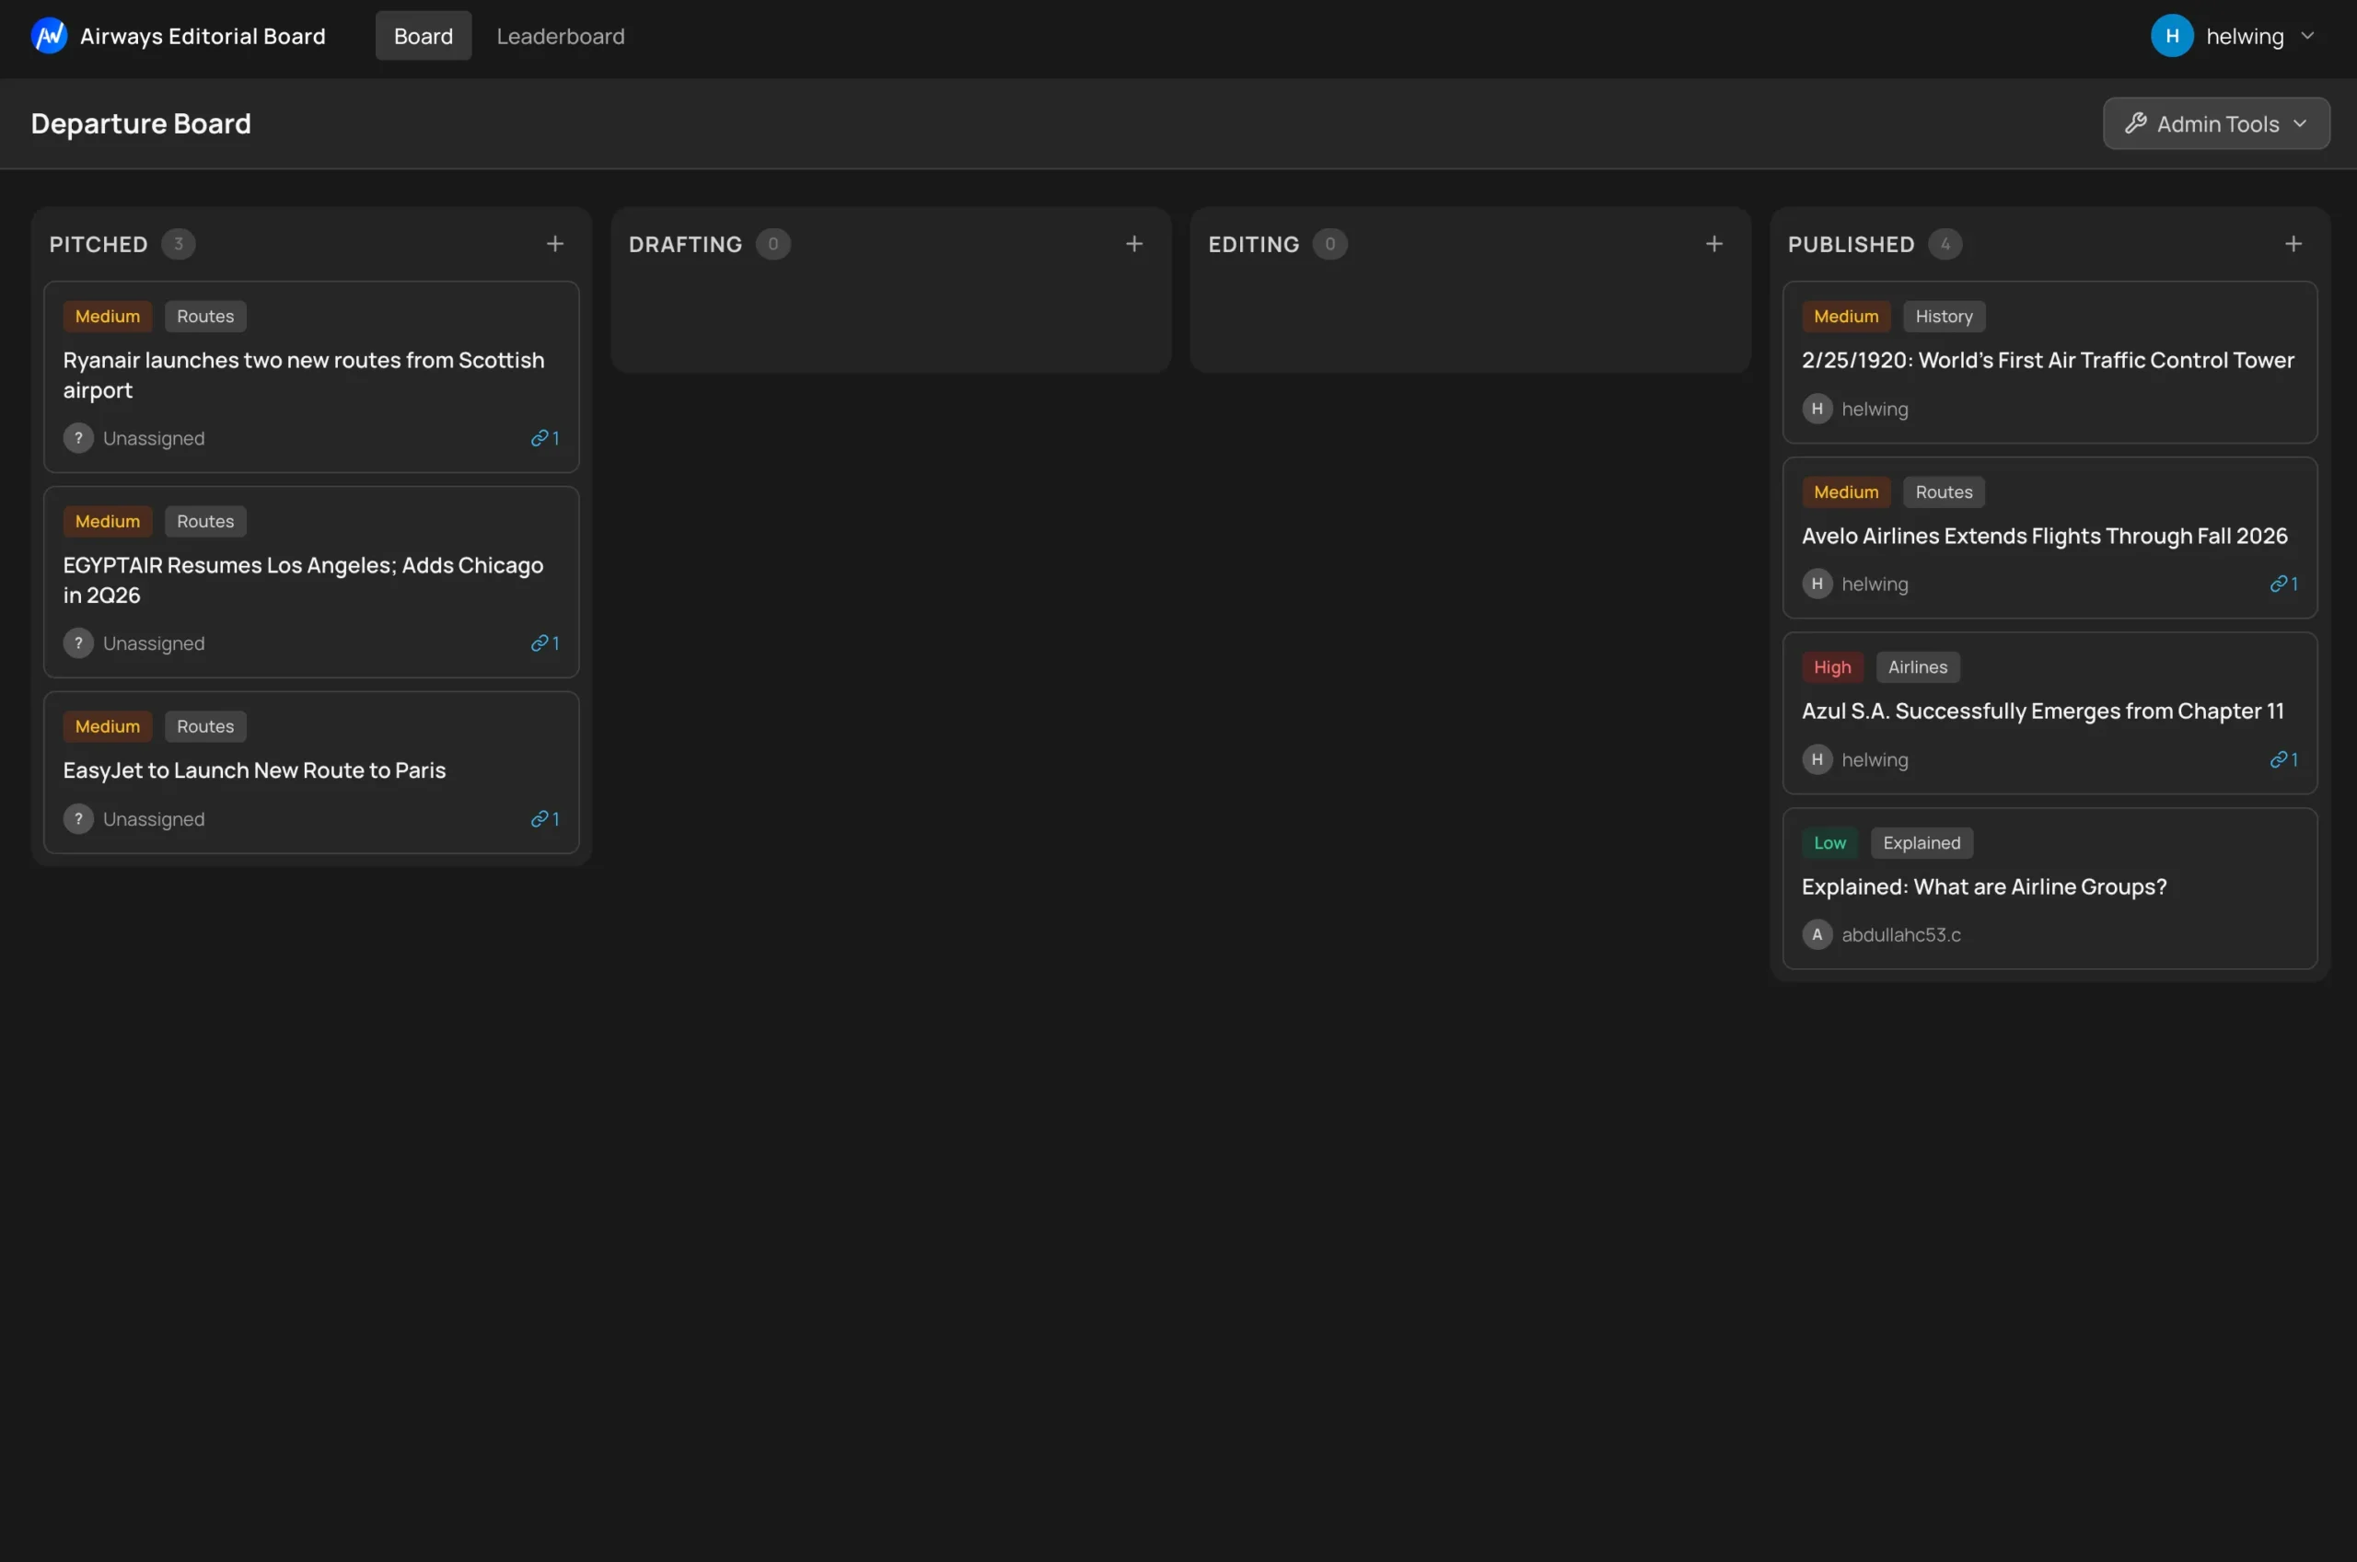2357x1562 pixels.
Task: Open World's First Air Traffic Control Tower card
Action: click(x=2049, y=363)
